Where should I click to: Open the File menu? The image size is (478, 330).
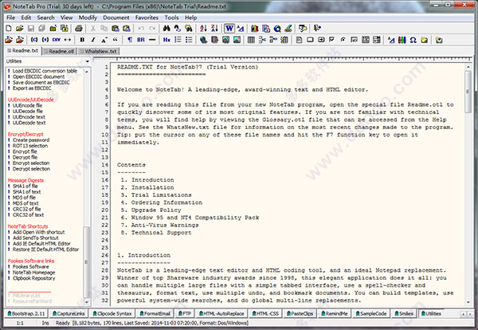[10, 18]
